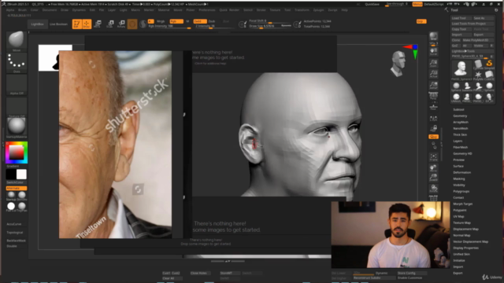This screenshot has width=504, height=283.
Task: Select the Cube3D tool thumbnail
Action: (489, 75)
